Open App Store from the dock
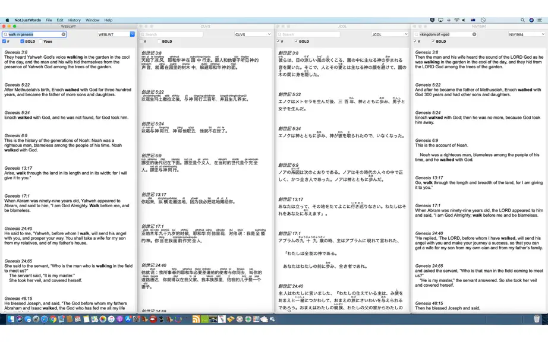Viewport: 548px width, 342px height. (128, 319)
